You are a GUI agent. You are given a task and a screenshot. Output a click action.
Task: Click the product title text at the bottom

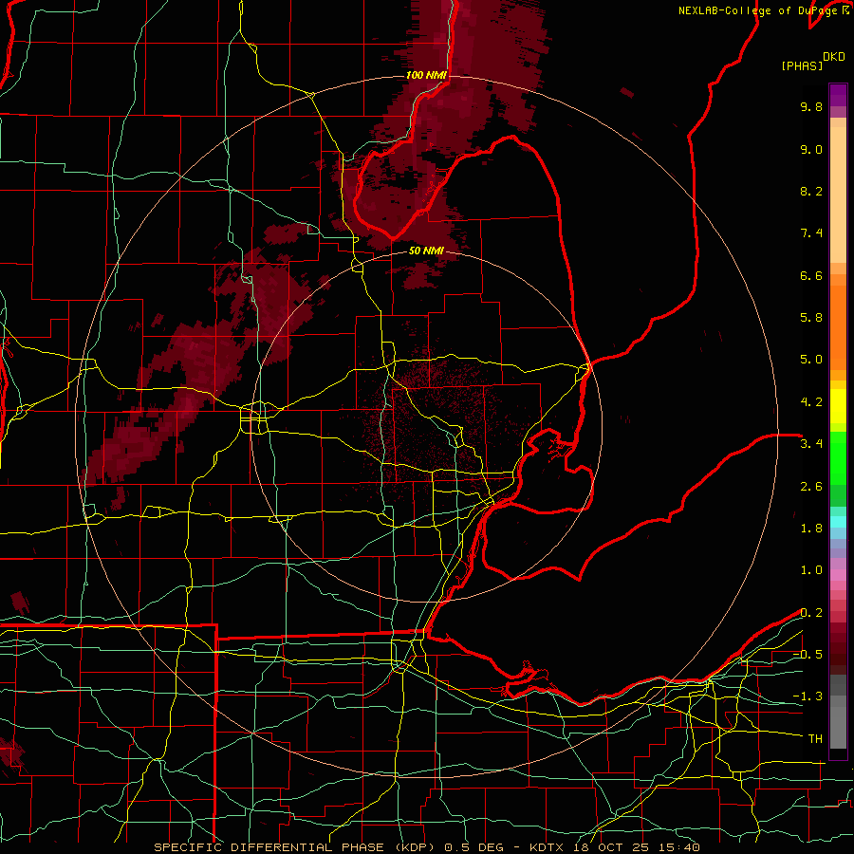click(x=426, y=847)
